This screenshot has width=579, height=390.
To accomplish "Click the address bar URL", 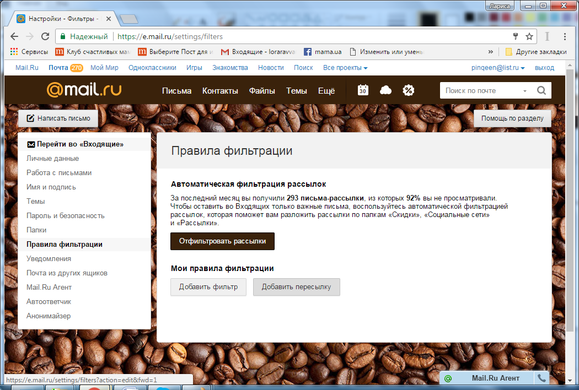I will (x=170, y=36).
